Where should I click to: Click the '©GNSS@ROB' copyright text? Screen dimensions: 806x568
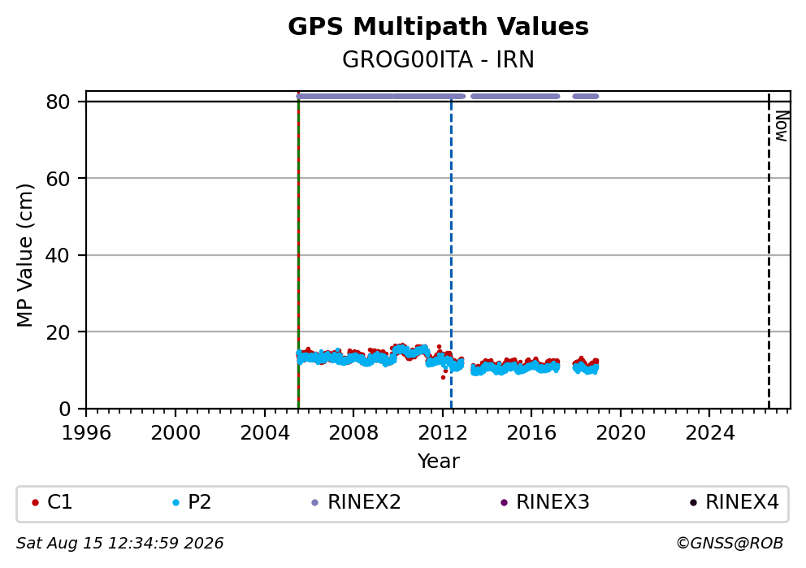(x=730, y=544)
